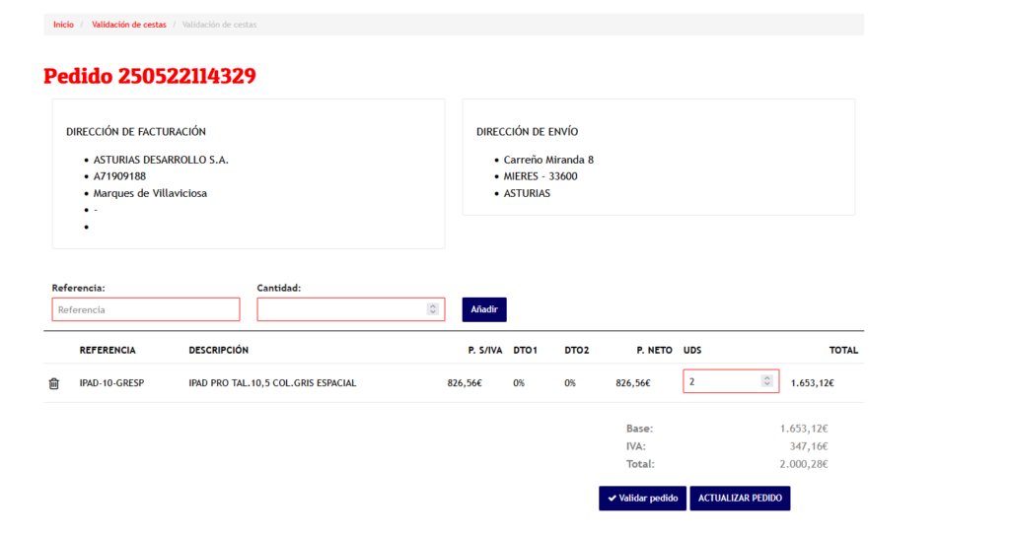Select the current Validación de cestas breadcrumb
The image size is (1010, 536).
pyautogui.click(x=219, y=25)
